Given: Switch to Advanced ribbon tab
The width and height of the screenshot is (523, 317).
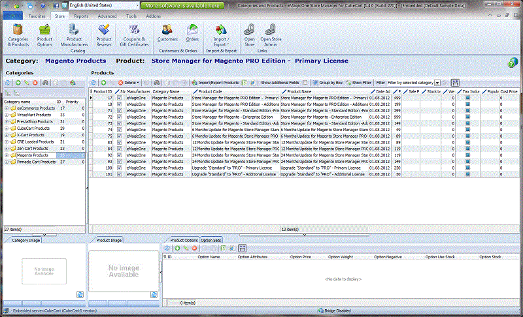Looking at the screenshot, I should [107, 16].
